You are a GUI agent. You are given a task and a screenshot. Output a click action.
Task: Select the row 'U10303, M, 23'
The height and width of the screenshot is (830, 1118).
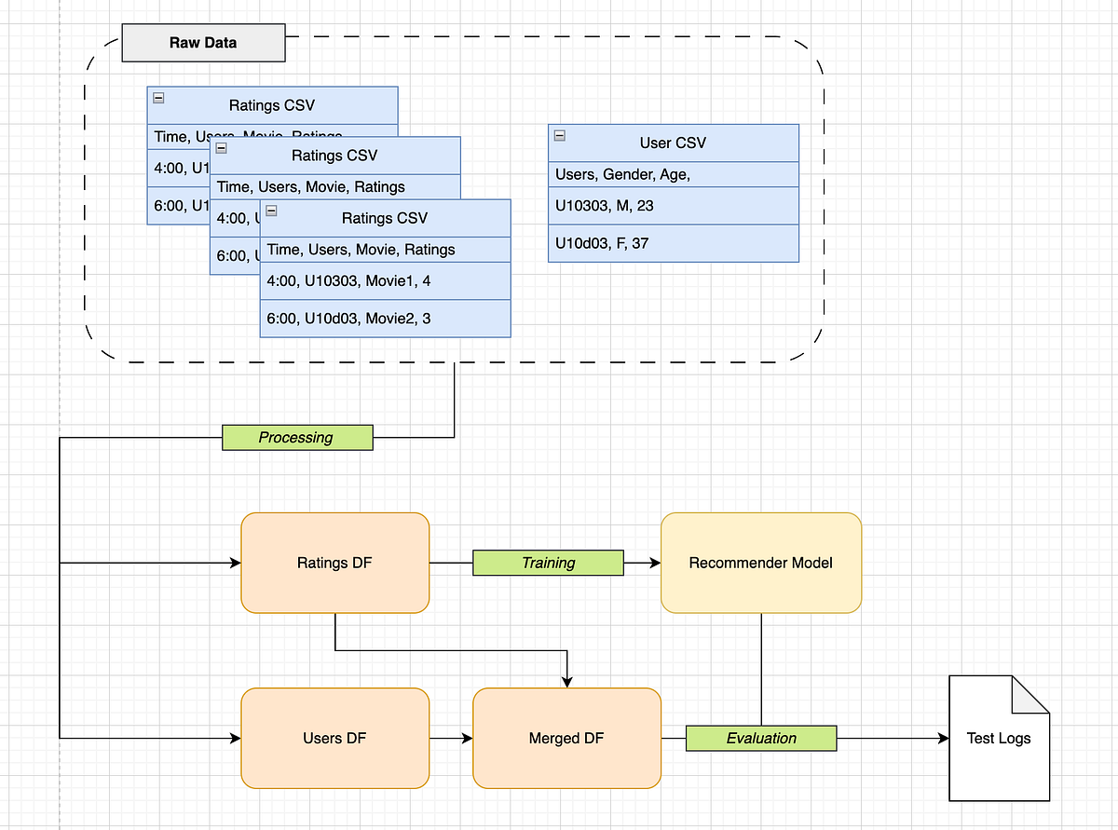coord(673,205)
